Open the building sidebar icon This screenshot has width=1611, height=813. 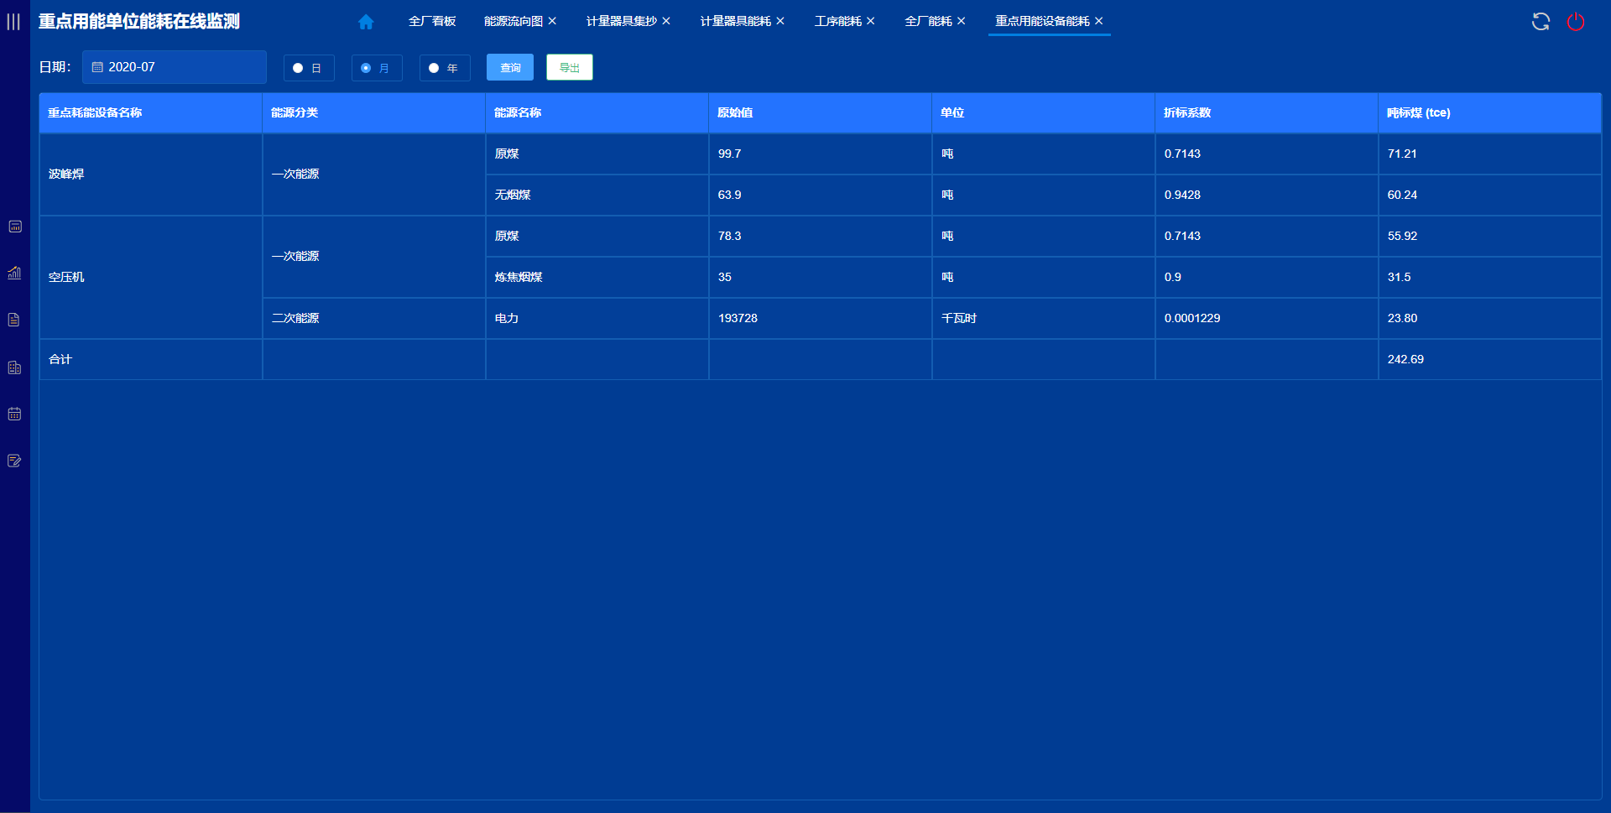click(x=15, y=367)
